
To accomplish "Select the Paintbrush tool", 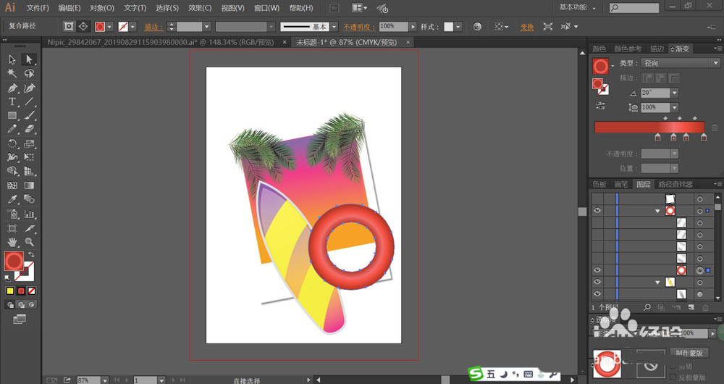I will click(x=29, y=115).
